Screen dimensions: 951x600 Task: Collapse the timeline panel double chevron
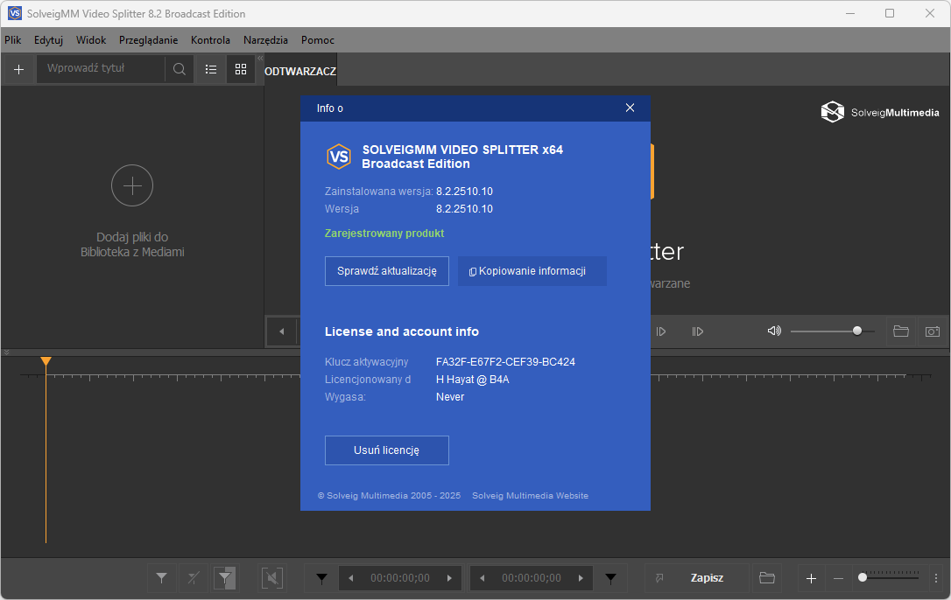point(6,352)
